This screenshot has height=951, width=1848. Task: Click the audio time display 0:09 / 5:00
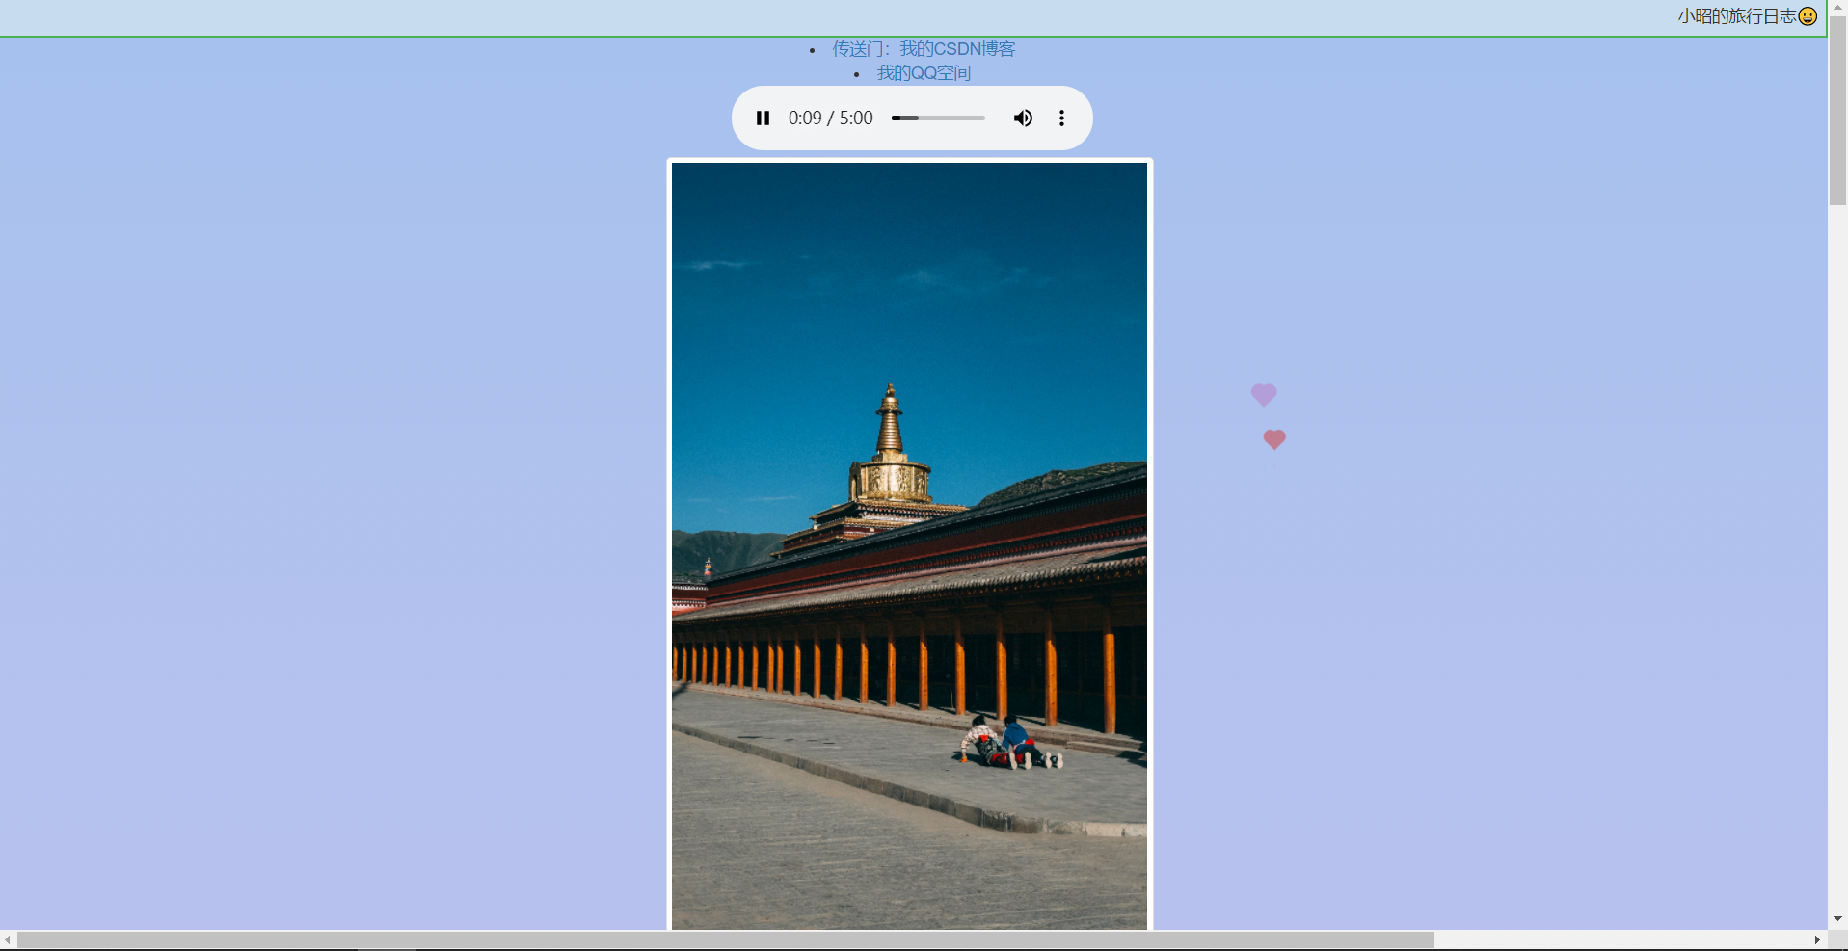pos(830,118)
